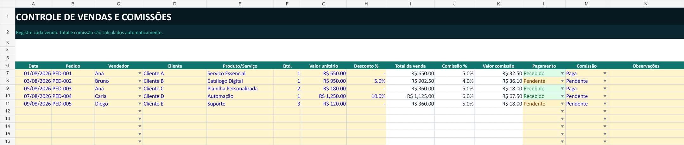Select column N header
Screen dimensions: 684x145
tap(646, 4)
